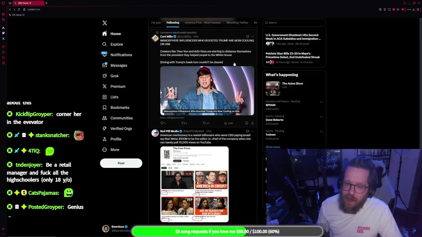Toggle the ad blocker shield icon
422x237 pixels.
[394, 9]
